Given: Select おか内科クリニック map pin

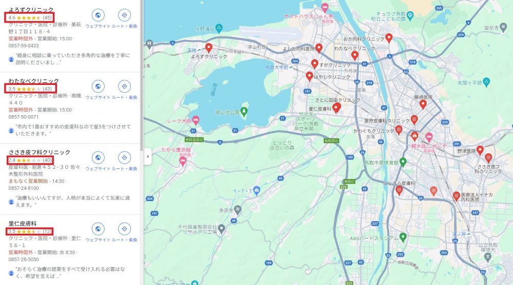Looking at the screenshot, I should pos(389,38).
